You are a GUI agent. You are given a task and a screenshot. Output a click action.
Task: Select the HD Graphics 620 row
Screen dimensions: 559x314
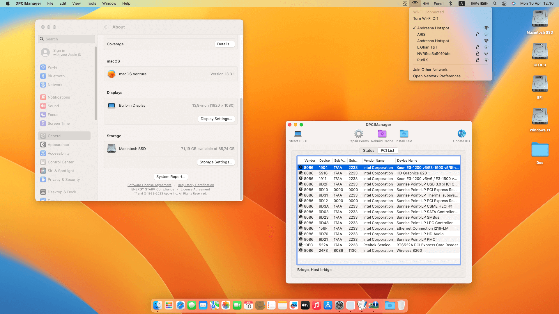coord(378,173)
